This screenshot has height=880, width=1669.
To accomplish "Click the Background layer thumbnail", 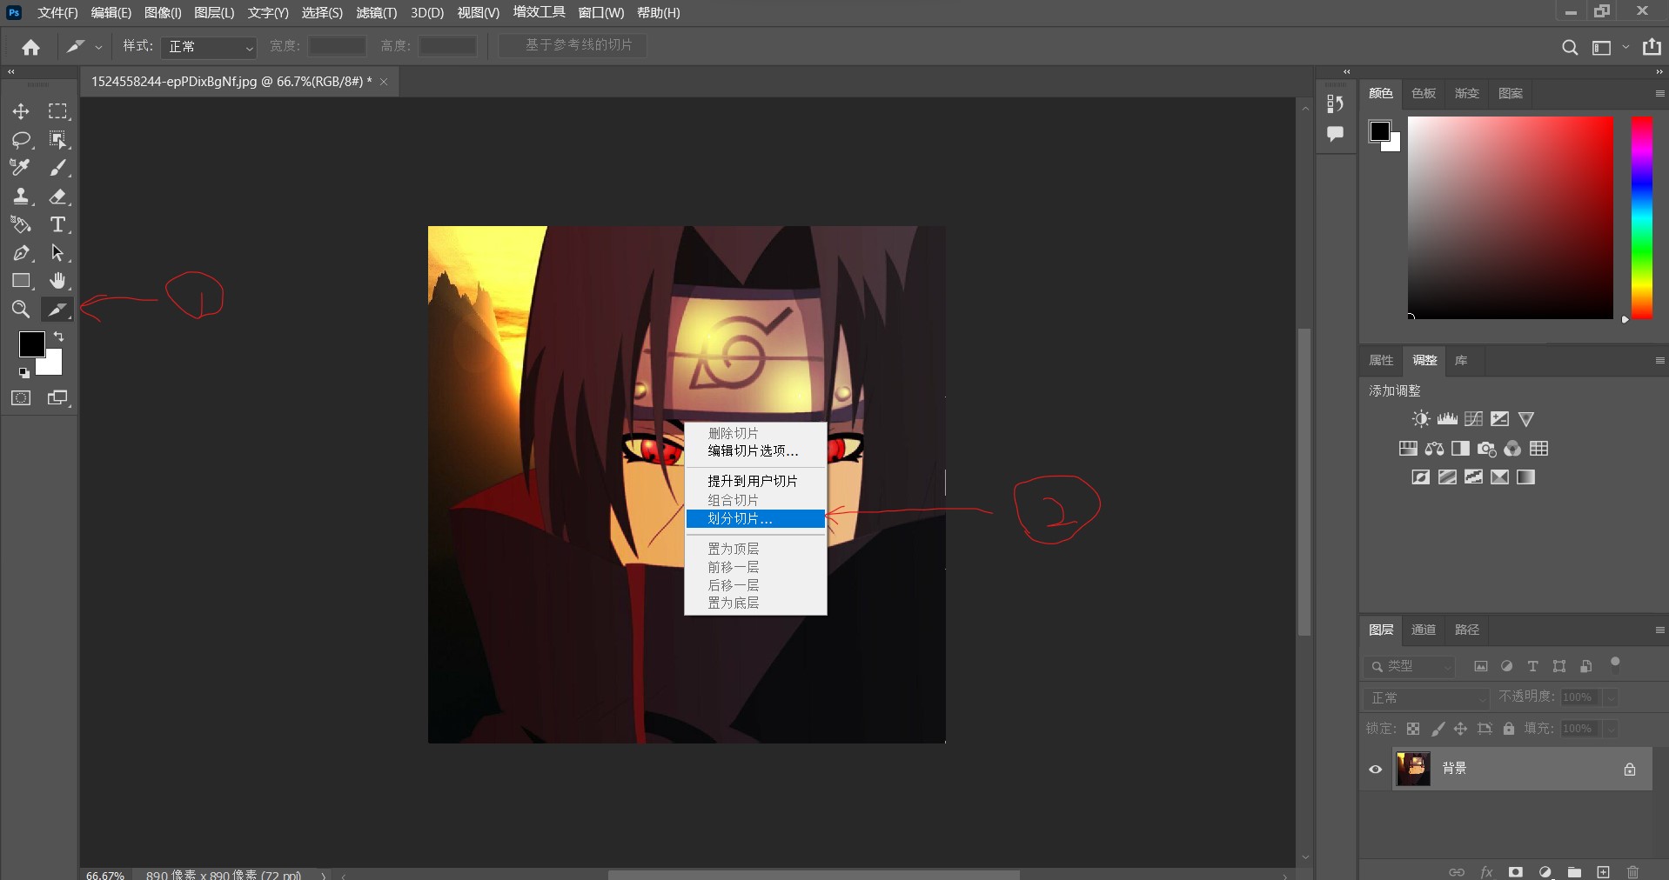I will point(1413,769).
